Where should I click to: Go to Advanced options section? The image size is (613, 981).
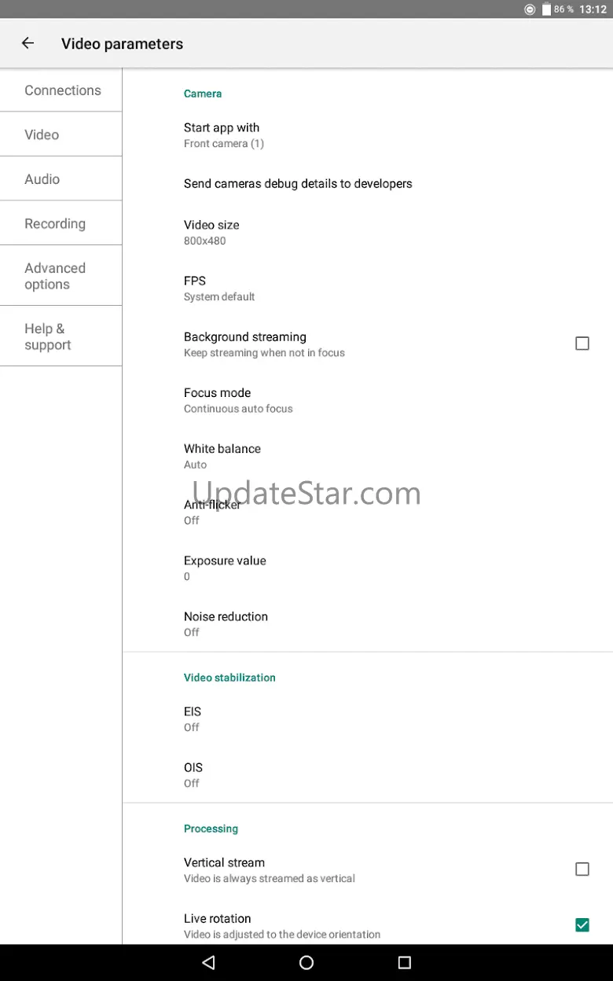coord(55,276)
